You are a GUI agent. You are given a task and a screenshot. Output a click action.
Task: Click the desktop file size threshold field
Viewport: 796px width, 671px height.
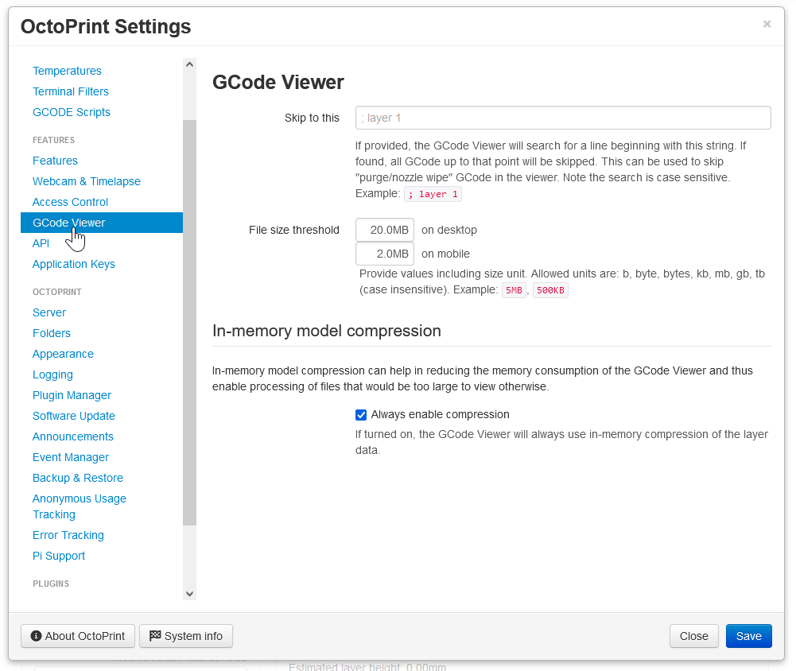point(384,230)
